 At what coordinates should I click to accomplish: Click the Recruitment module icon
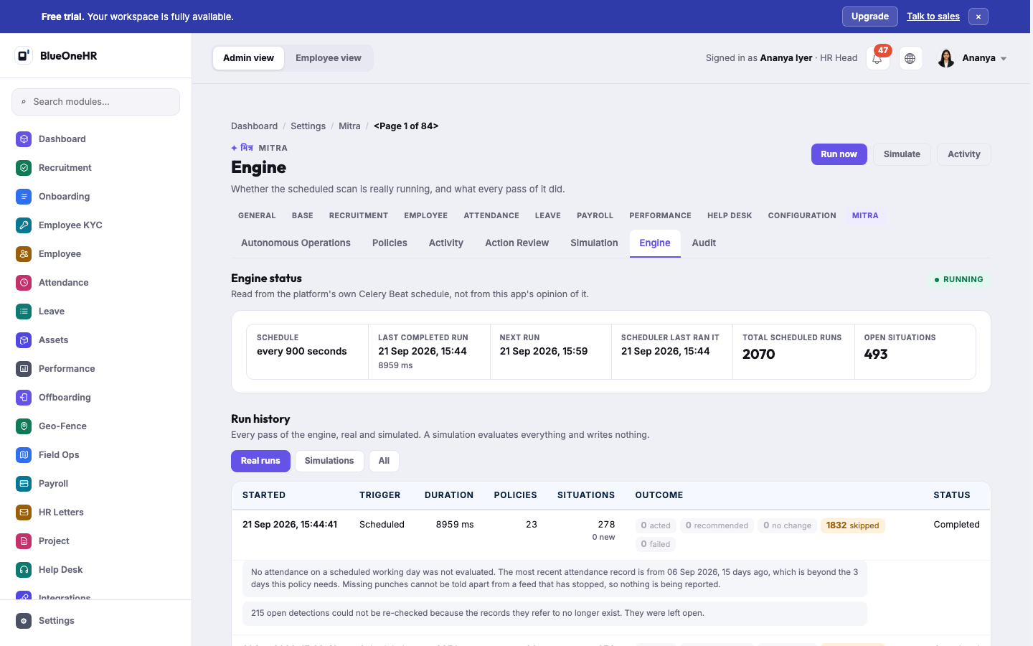(x=24, y=167)
